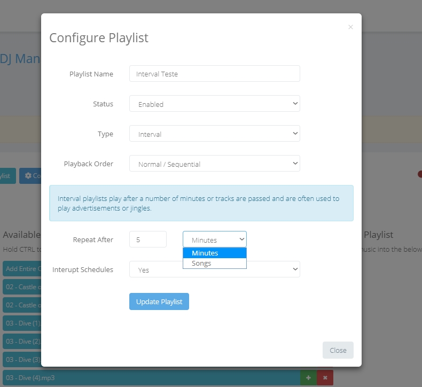Viewport: 422px width, 387px height.
Task: Click the Close button in dialog
Action: pyautogui.click(x=338, y=350)
